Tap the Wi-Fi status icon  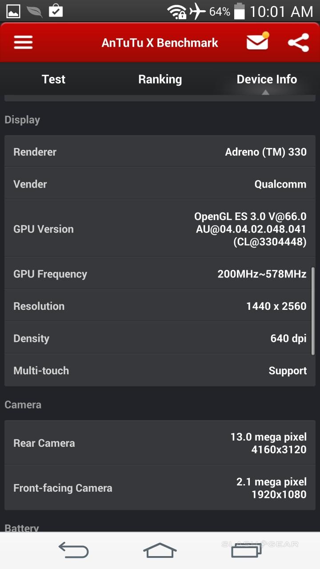(x=176, y=12)
